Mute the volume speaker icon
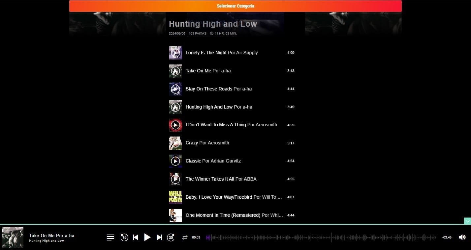This screenshot has width=471, height=250. [x=462, y=237]
